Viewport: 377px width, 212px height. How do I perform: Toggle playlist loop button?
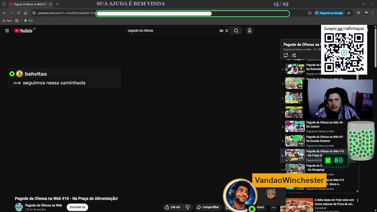click(286, 55)
